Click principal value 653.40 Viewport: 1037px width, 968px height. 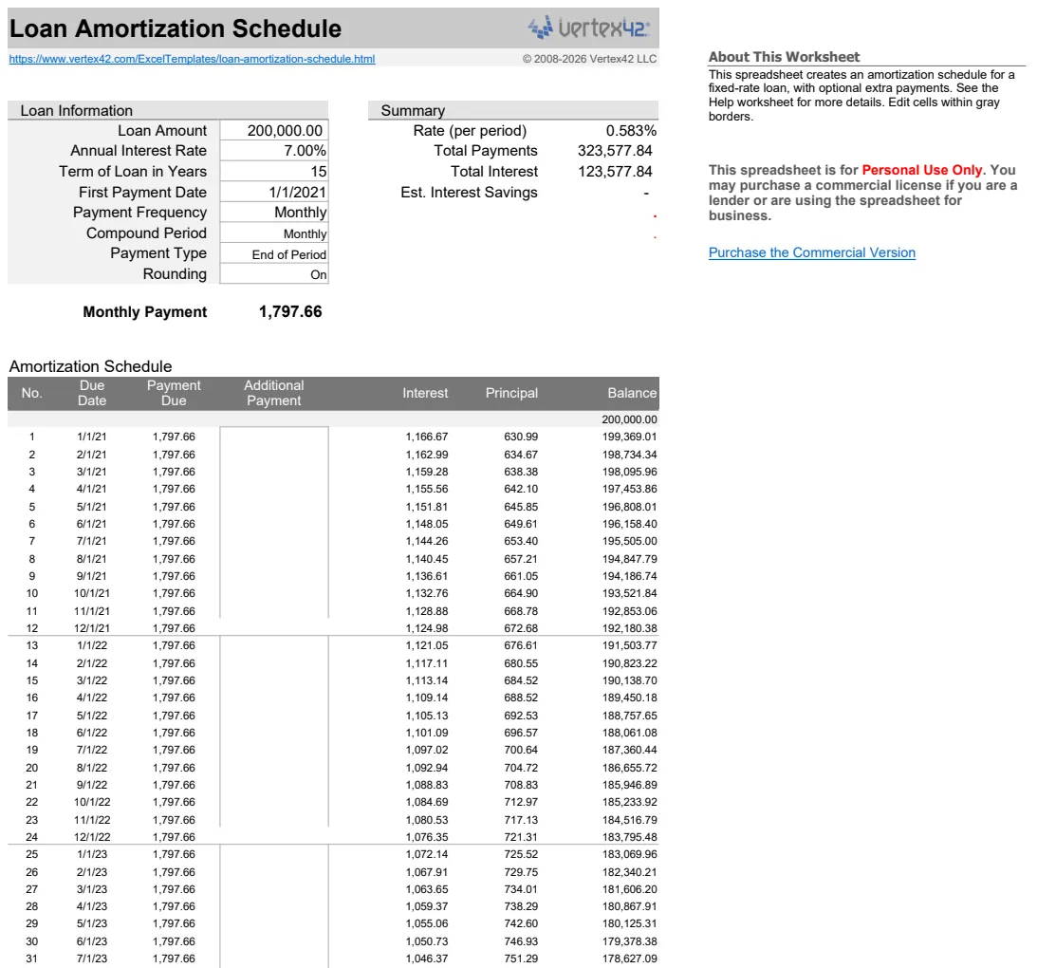click(x=521, y=541)
